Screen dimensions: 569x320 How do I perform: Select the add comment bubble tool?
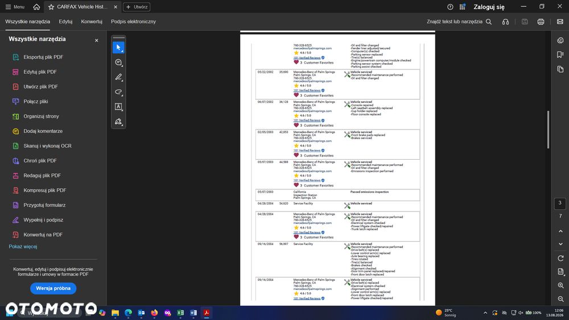118,63
